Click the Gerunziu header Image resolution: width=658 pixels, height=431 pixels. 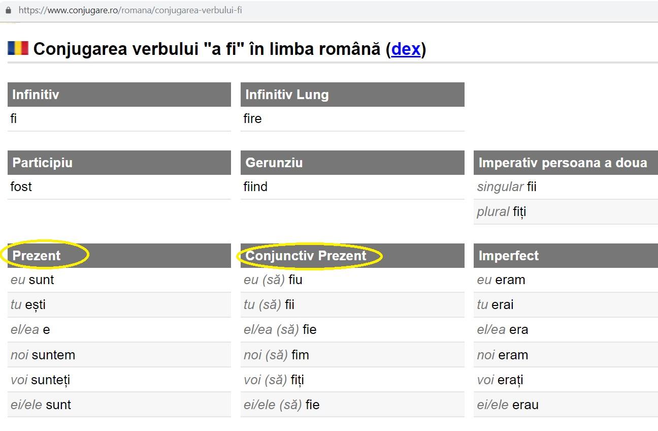352,163
